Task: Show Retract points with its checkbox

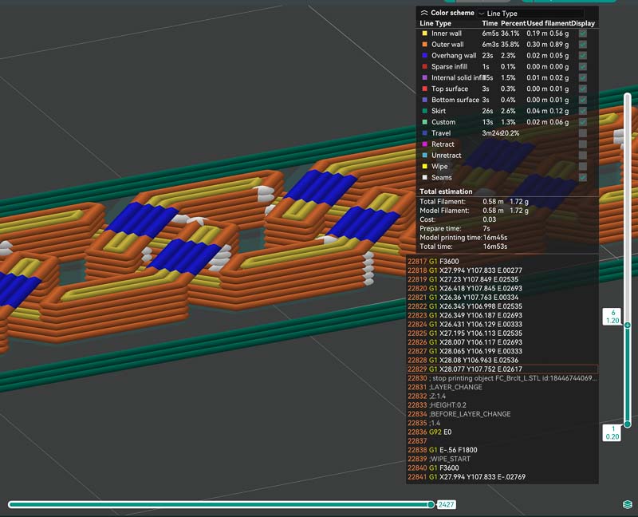Action: pos(583,144)
